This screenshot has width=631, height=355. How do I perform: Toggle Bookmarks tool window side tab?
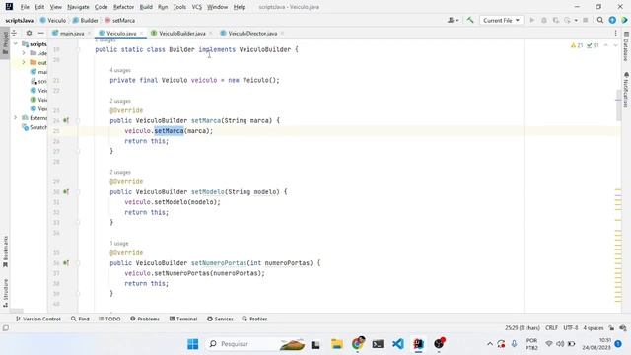coord(5,251)
